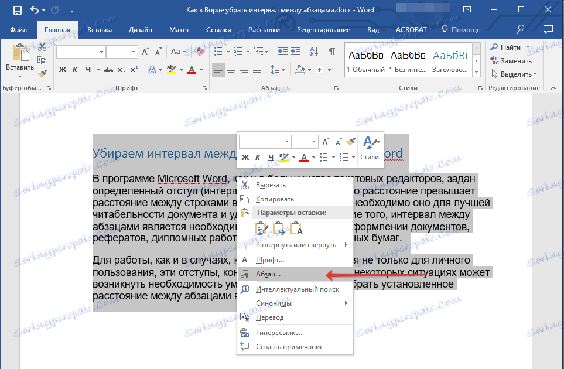564x369 pixels.
Task: Toggle Italic (К) in ribbon
Action: click(75, 70)
